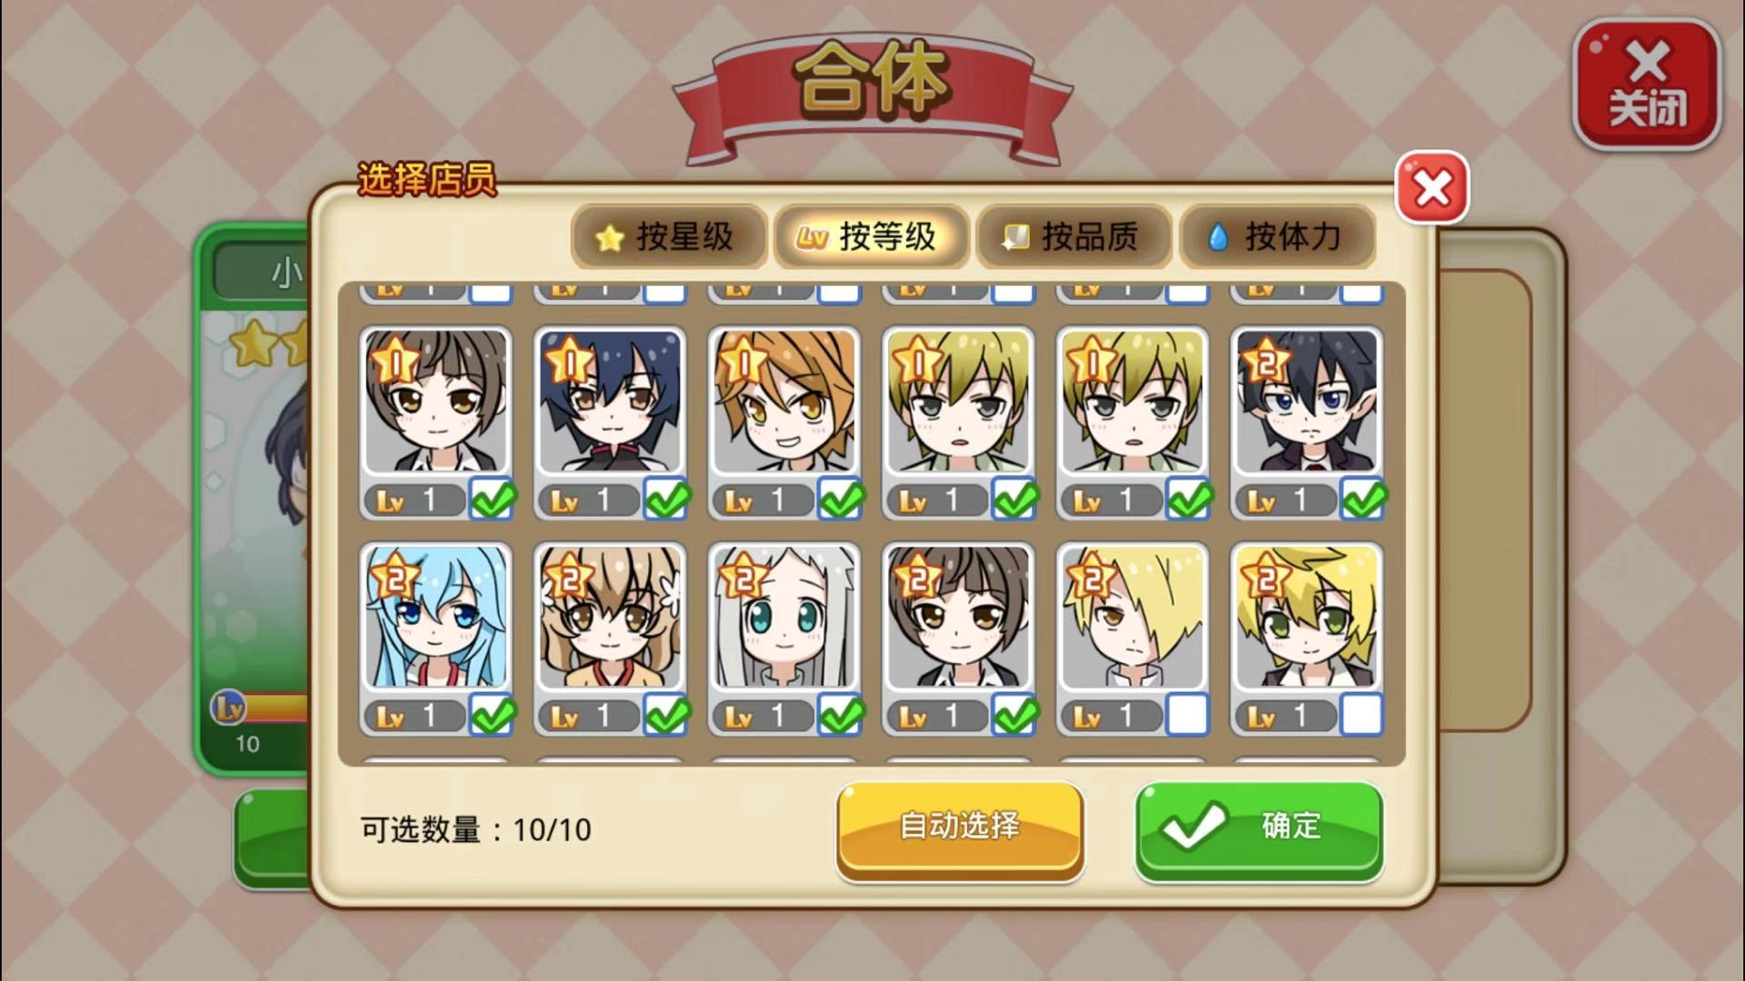The image size is (1745, 981).
Task: Deselect the checkbox under orange-haired grinning boy
Action: 841,499
